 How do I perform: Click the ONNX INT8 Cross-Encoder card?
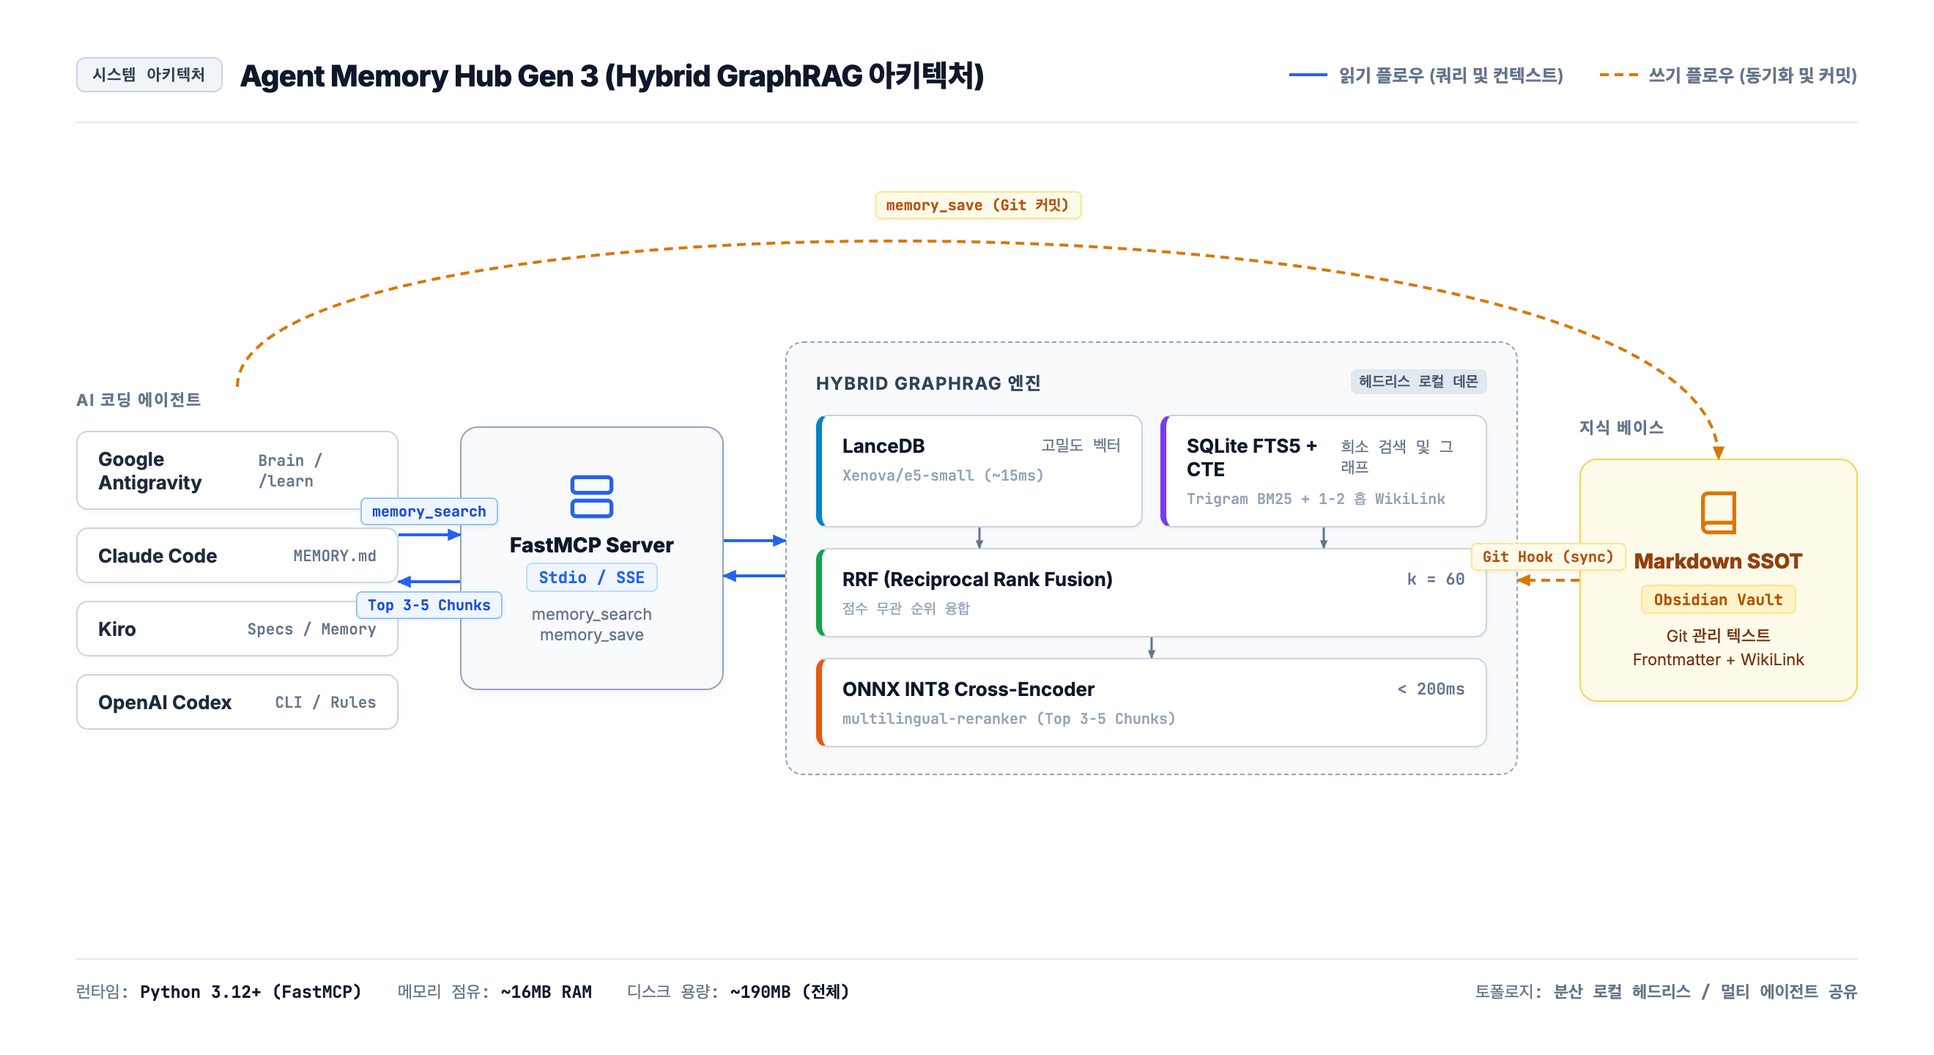(x=1151, y=702)
